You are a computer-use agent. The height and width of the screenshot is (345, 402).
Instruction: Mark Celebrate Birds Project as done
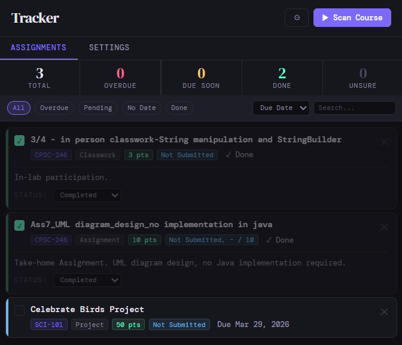[x=20, y=310]
